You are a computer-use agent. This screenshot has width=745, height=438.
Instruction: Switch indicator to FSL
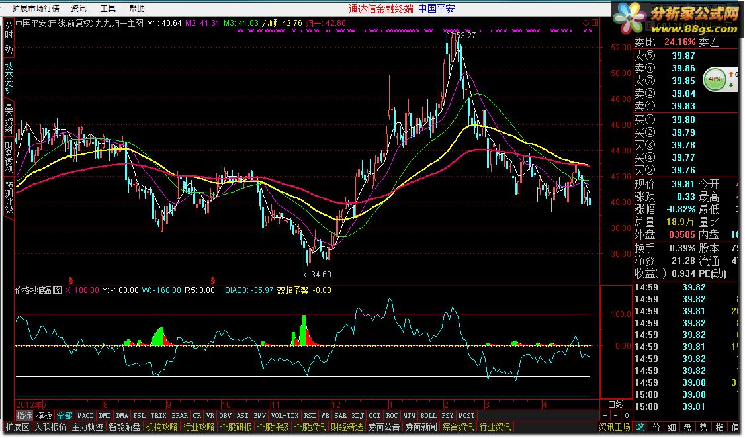coord(139,416)
